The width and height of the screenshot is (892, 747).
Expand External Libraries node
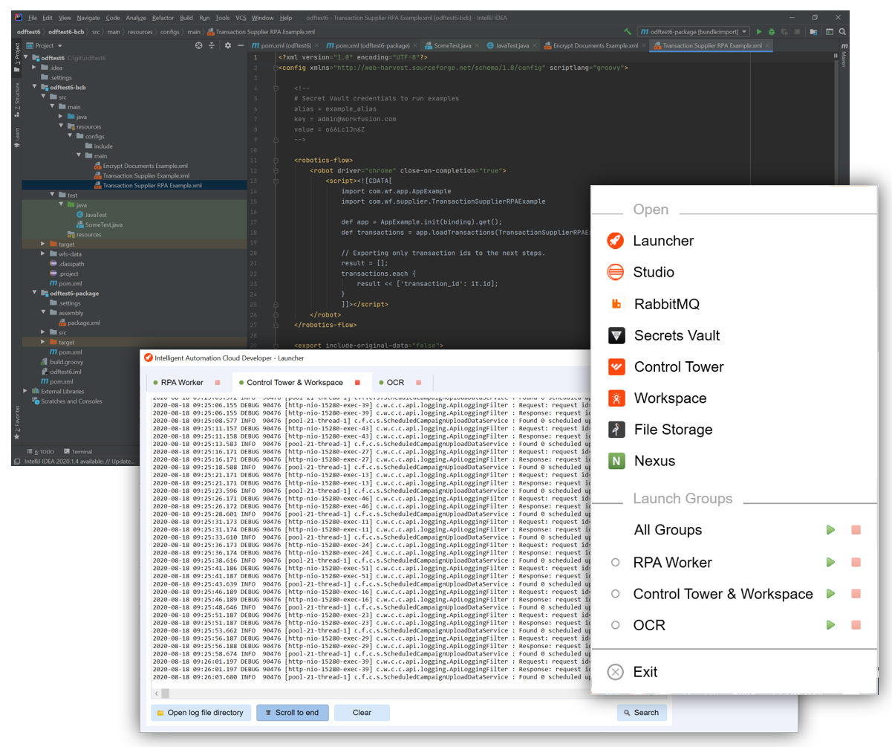point(27,391)
